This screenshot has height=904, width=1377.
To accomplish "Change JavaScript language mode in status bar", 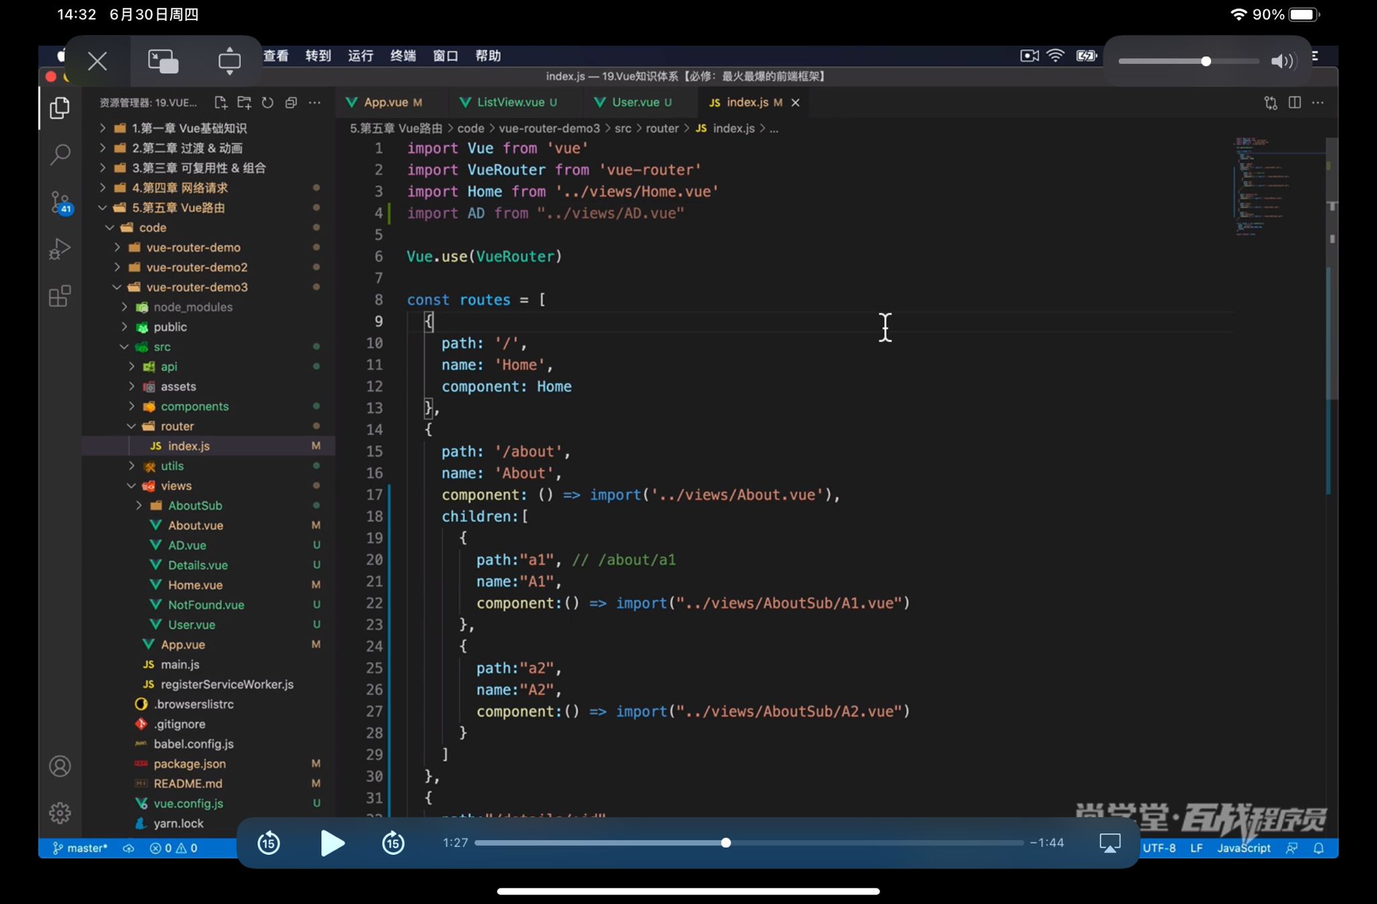I will coord(1243,848).
